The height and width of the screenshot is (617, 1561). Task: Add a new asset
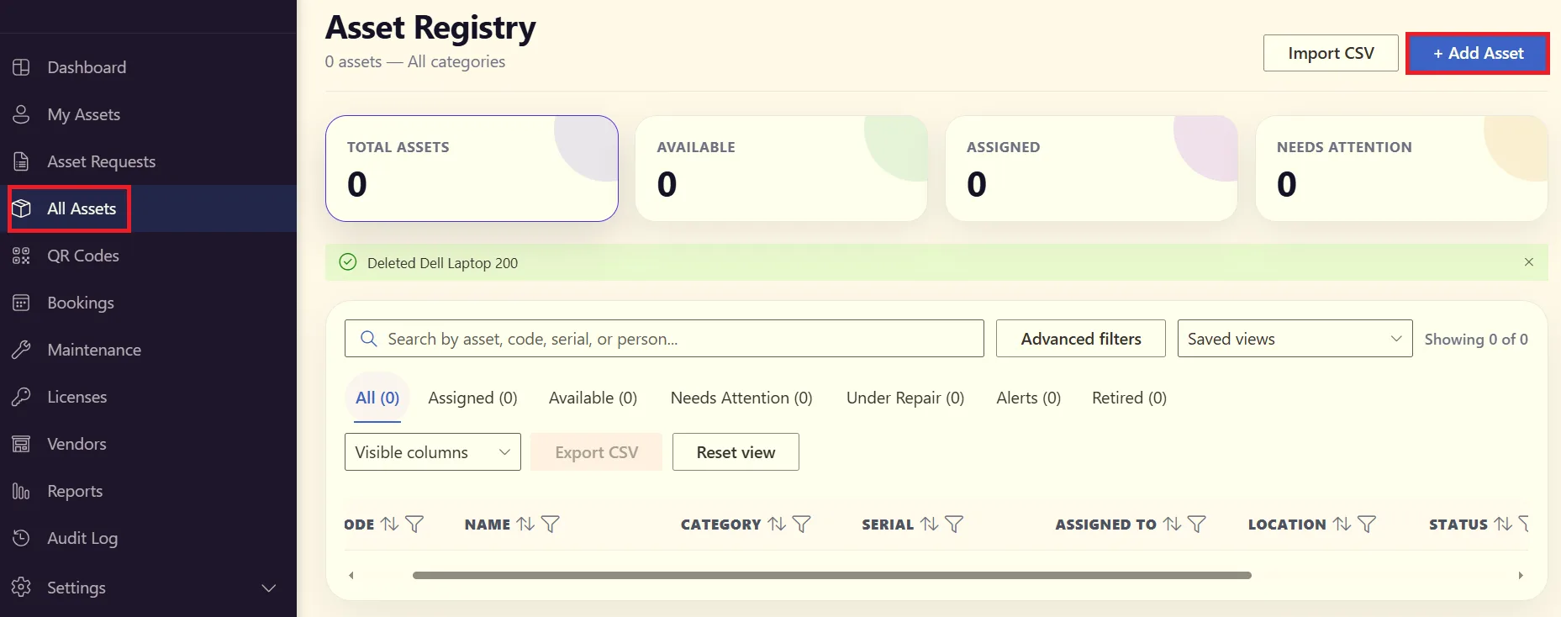[1478, 53]
